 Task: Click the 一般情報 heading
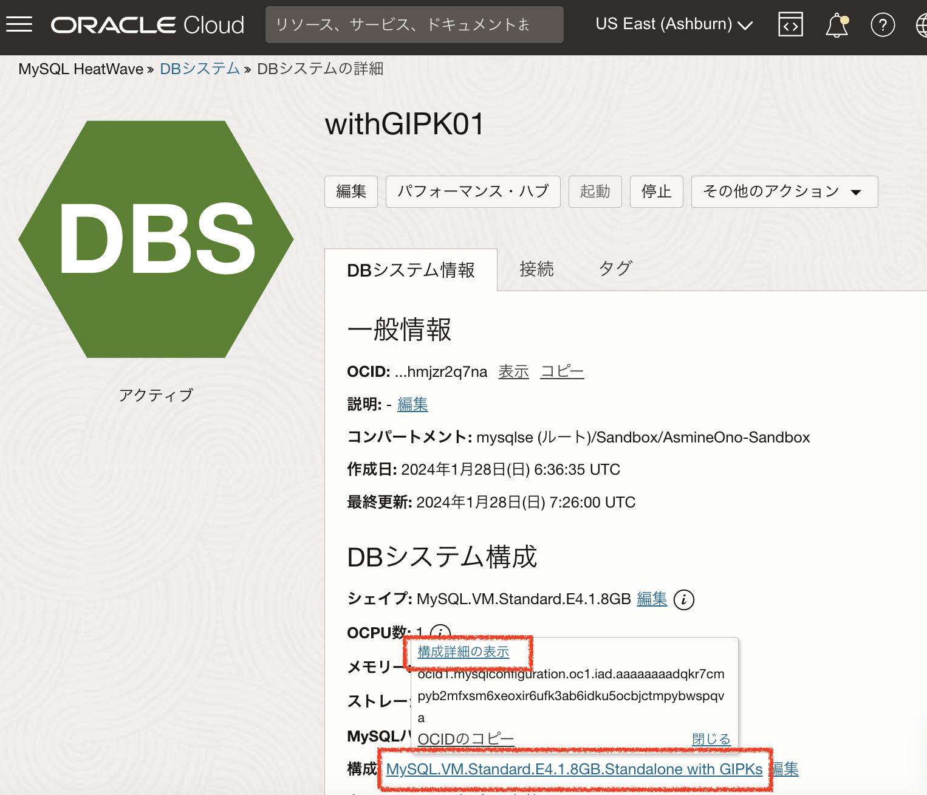399,330
